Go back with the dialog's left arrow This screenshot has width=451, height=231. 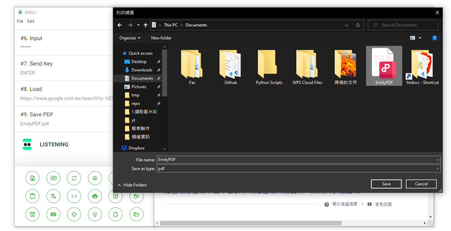coord(120,25)
